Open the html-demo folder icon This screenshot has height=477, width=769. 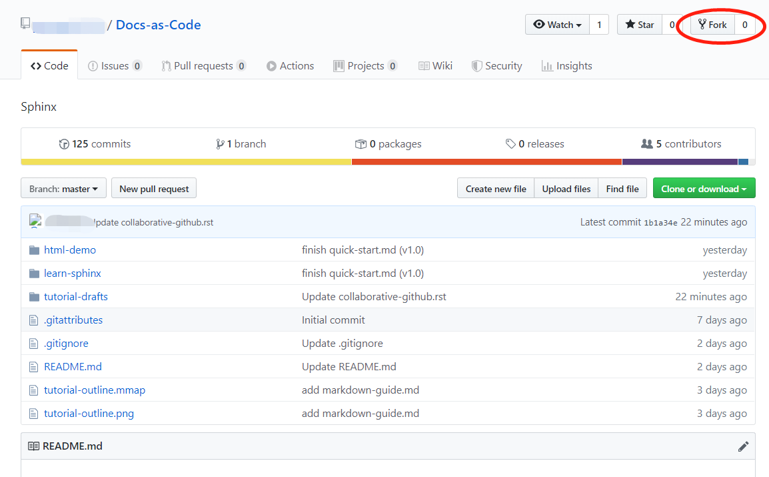(34, 250)
